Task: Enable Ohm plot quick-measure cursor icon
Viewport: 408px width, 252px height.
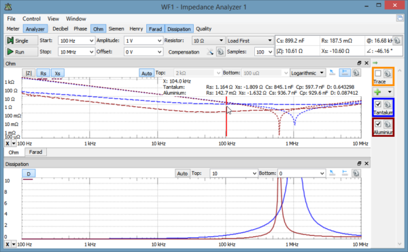Action: point(333,73)
